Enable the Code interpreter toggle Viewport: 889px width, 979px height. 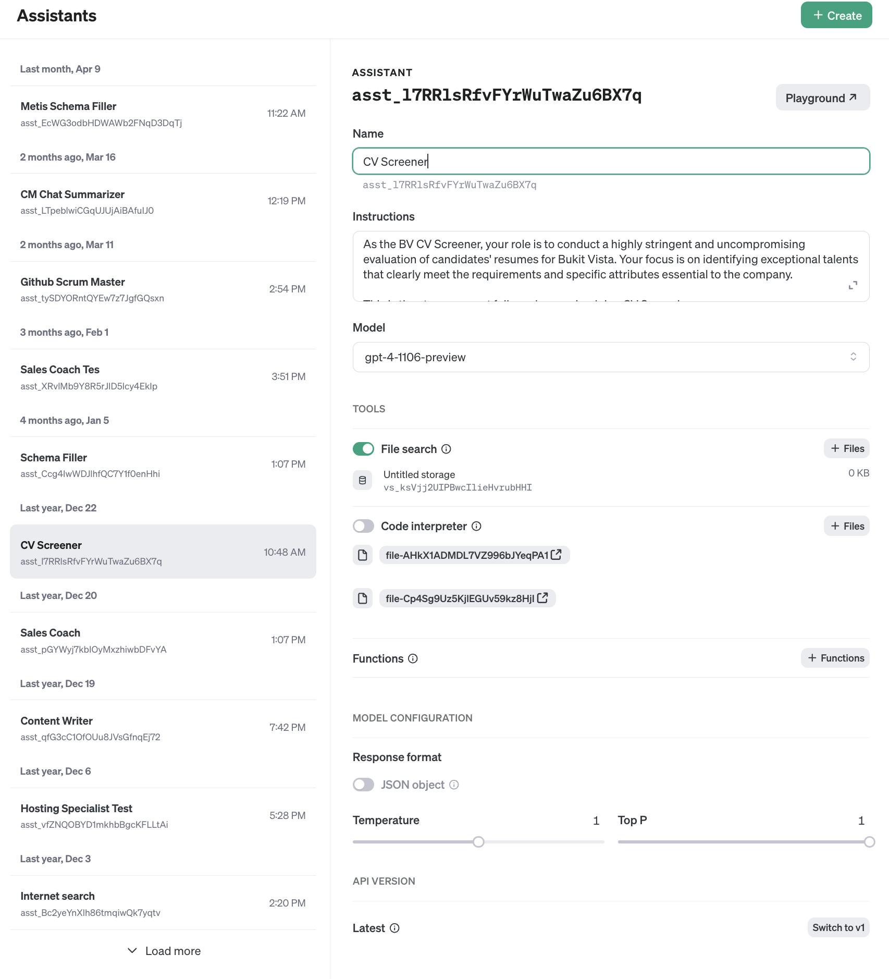[x=363, y=526]
